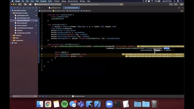This screenshot has height=109, width=194.
Task: Open the breakpoint navigator
Action: coord(33,8)
